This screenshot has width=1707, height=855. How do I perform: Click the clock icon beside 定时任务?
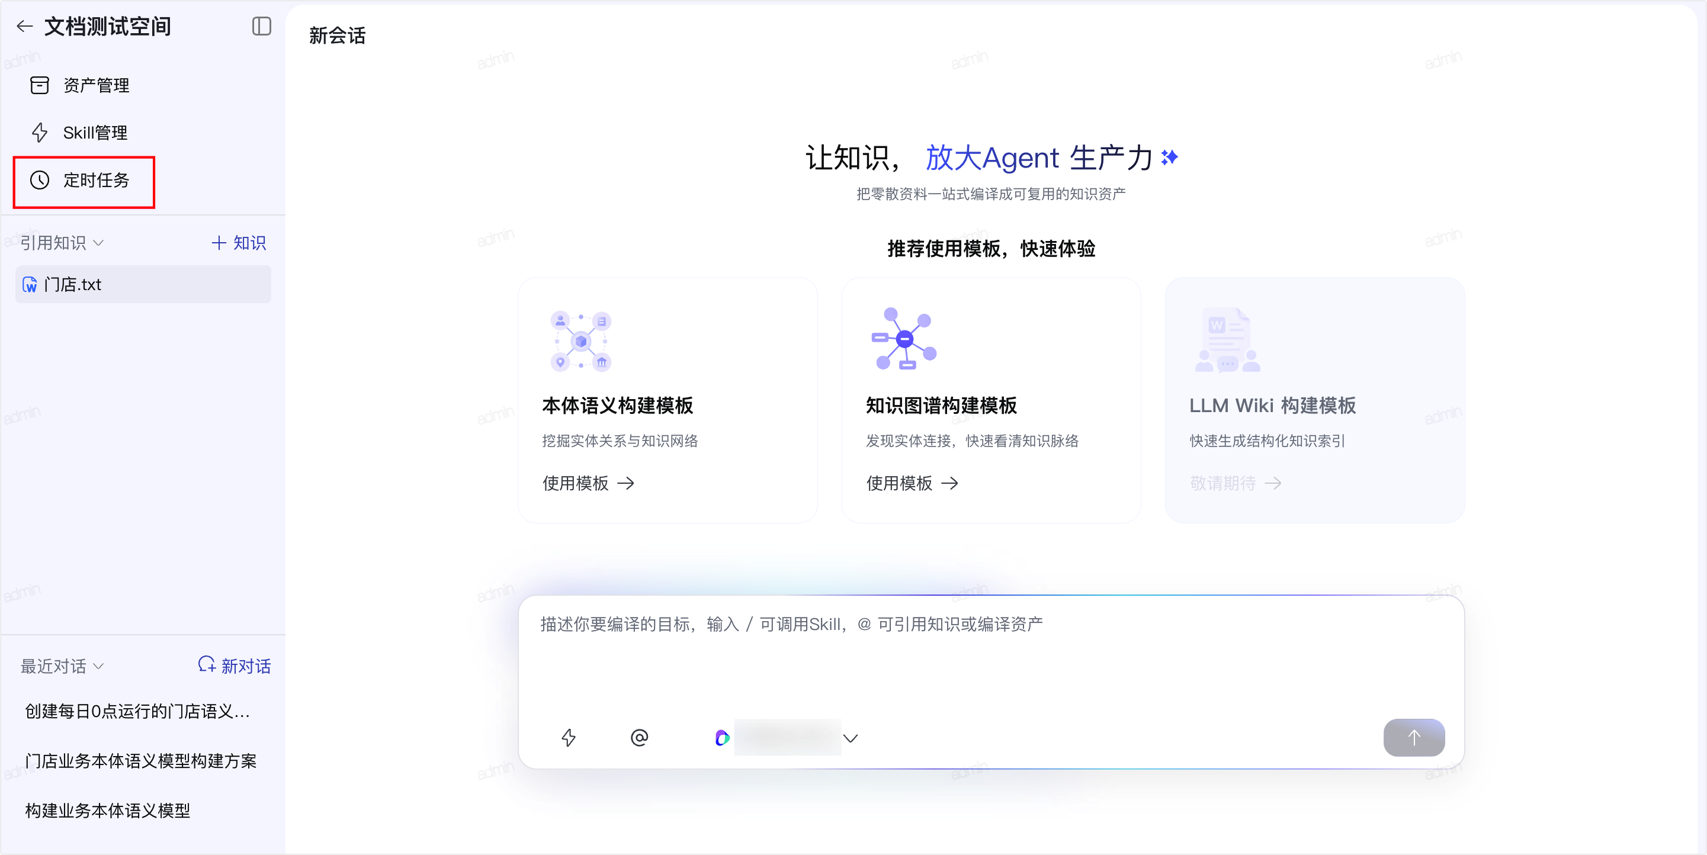[x=40, y=180]
